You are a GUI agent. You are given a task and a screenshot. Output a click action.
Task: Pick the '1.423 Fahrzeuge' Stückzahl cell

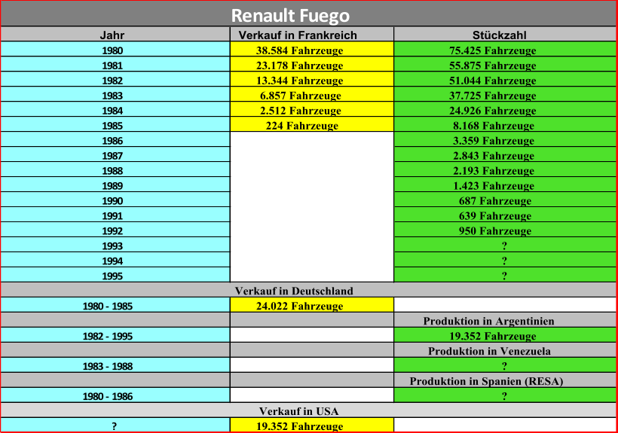click(x=505, y=184)
